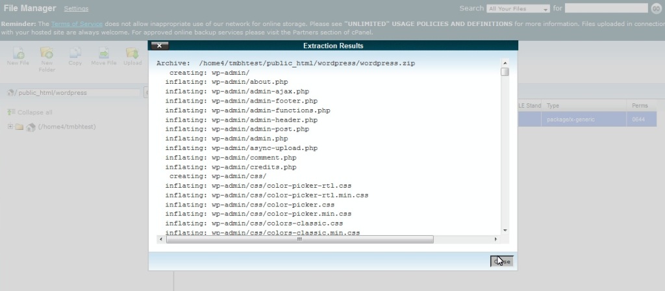Click the wp-admin/admin-header.php line
Viewport: 665px width, 291px height.
[x=242, y=120]
